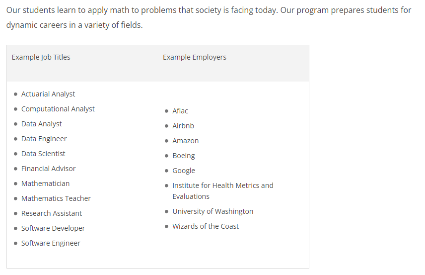Select the Computational Analyst job title
Viewport: 425px width, 275px height.
tap(58, 109)
